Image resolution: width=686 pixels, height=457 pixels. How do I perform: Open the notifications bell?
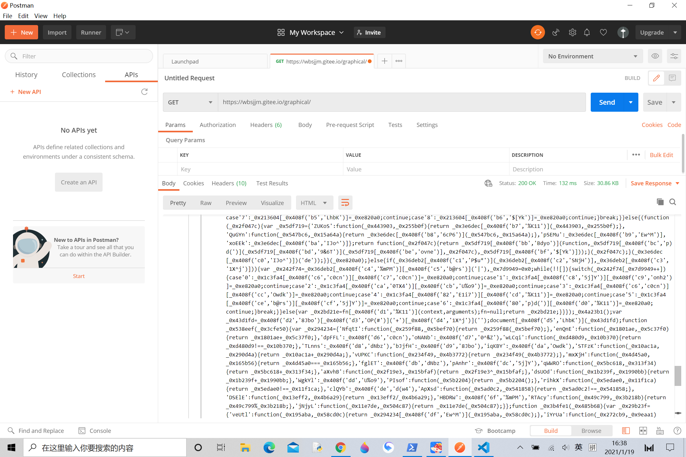[x=587, y=32]
